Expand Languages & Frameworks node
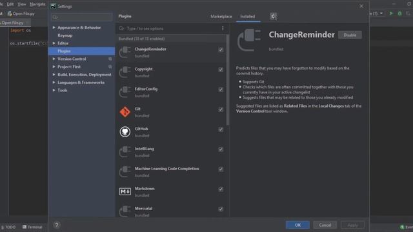The image size is (413, 232). (x=54, y=82)
